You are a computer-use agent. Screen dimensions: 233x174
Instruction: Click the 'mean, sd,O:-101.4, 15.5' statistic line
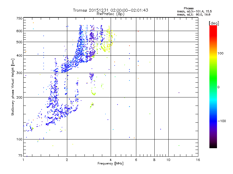pos(194,11)
